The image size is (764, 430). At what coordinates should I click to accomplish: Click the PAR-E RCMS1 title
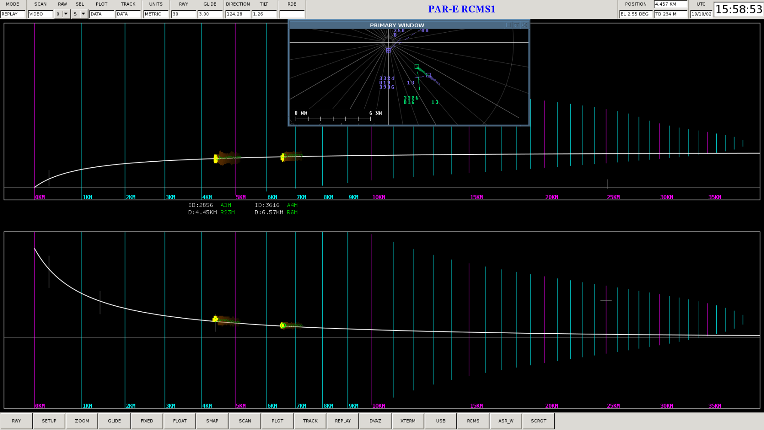462,9
